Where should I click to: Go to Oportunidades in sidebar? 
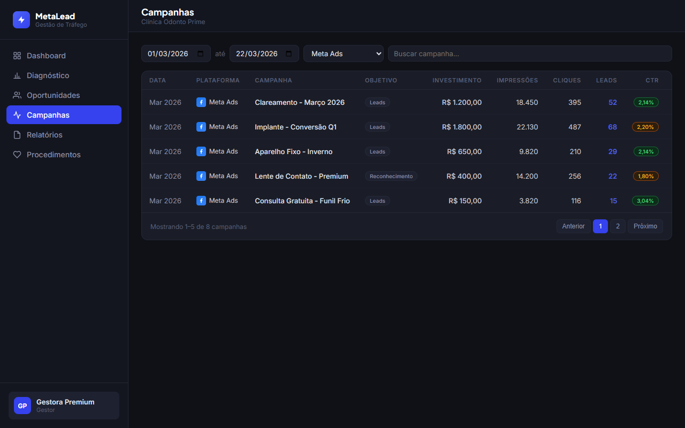(x=53, y=95)
